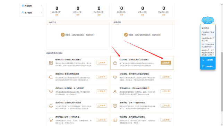Click the diamond icon in 品质体检 card
223x126 pixels.
(x=51, y=91)
